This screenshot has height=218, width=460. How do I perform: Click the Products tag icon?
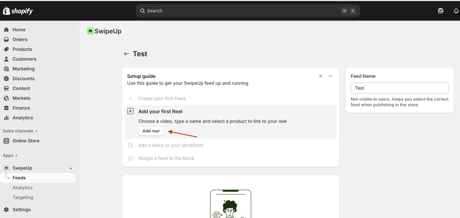tap(6, 49)
